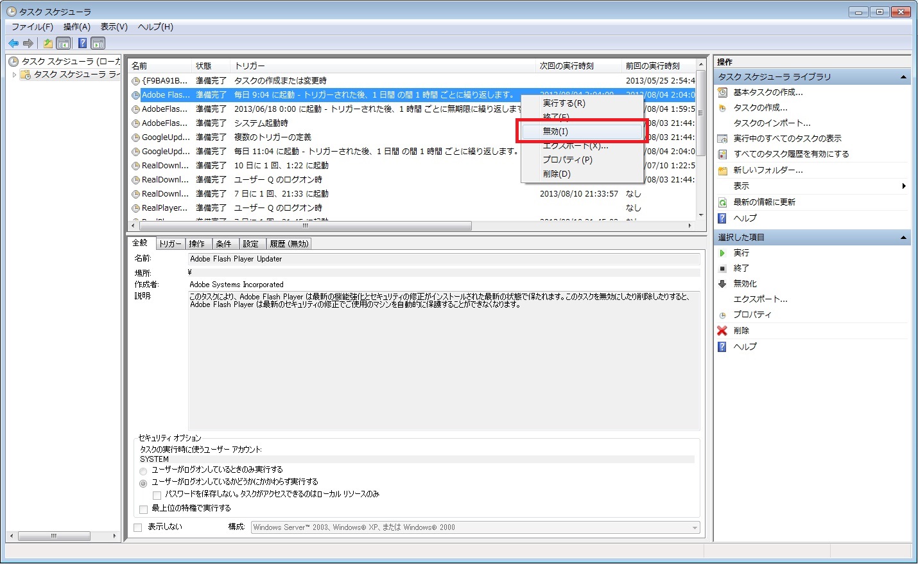
Task: Sort by 前回の実行時刻 column header
Action: 659,66
